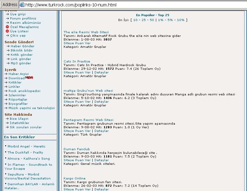Read the Morbid Angel - Heretic review
247x191 pixels.
pos(27,146)
